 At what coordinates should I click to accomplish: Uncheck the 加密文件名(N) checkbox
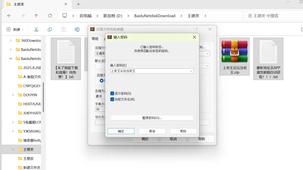(x=112, y=99)
